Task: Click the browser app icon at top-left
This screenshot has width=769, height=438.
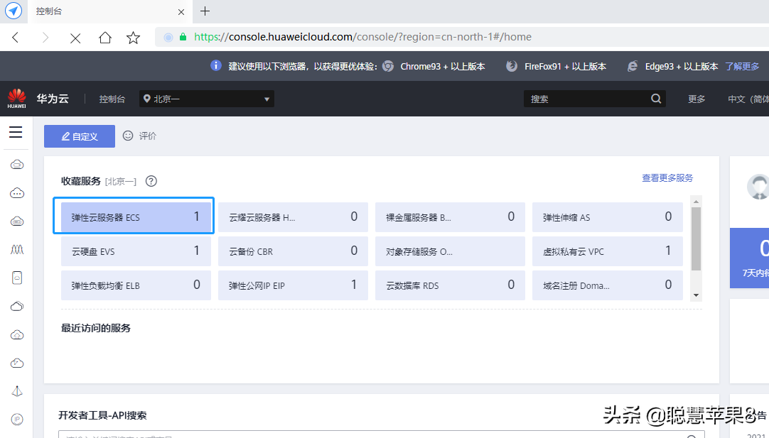Action: (x=14, y=11)
